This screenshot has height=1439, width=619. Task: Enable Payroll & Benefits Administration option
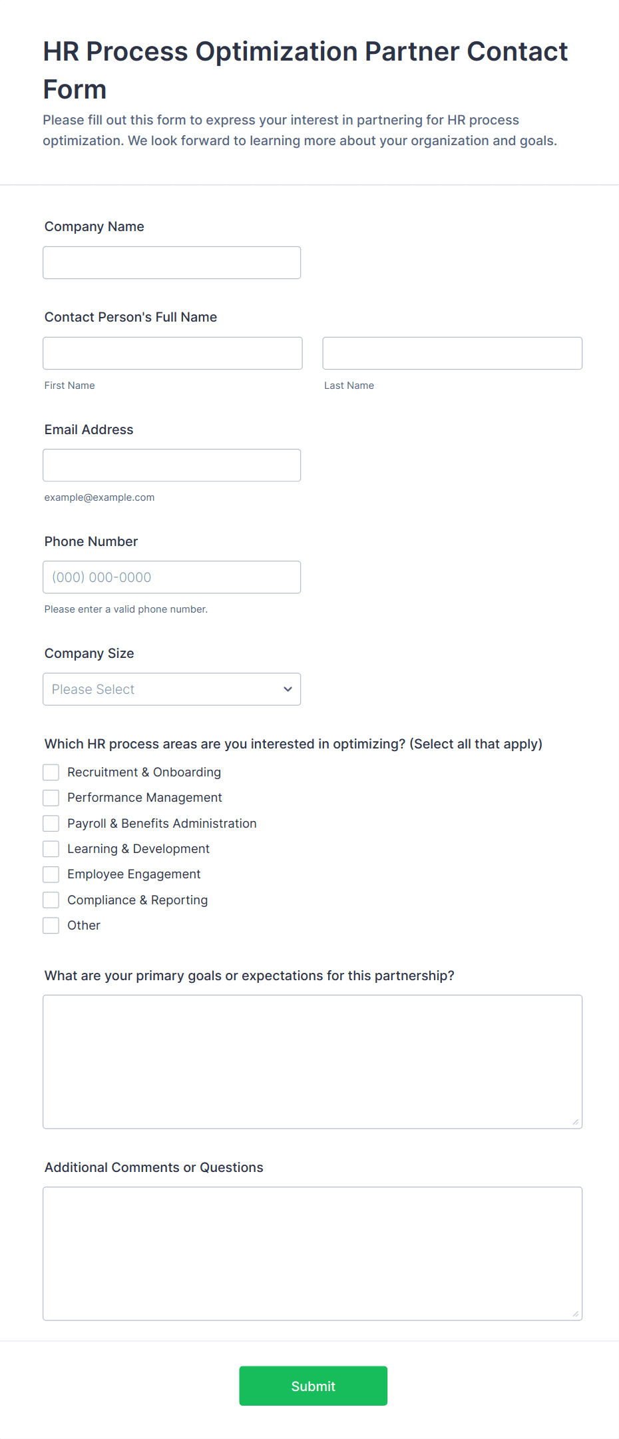[51, 823]
